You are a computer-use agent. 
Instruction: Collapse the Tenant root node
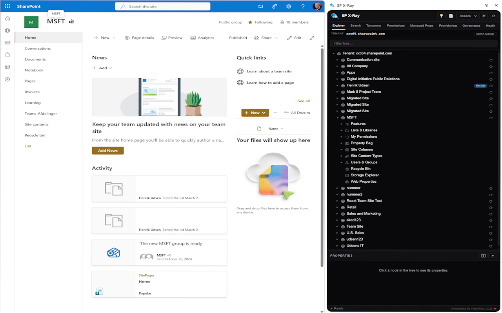[x=334, y=53]
